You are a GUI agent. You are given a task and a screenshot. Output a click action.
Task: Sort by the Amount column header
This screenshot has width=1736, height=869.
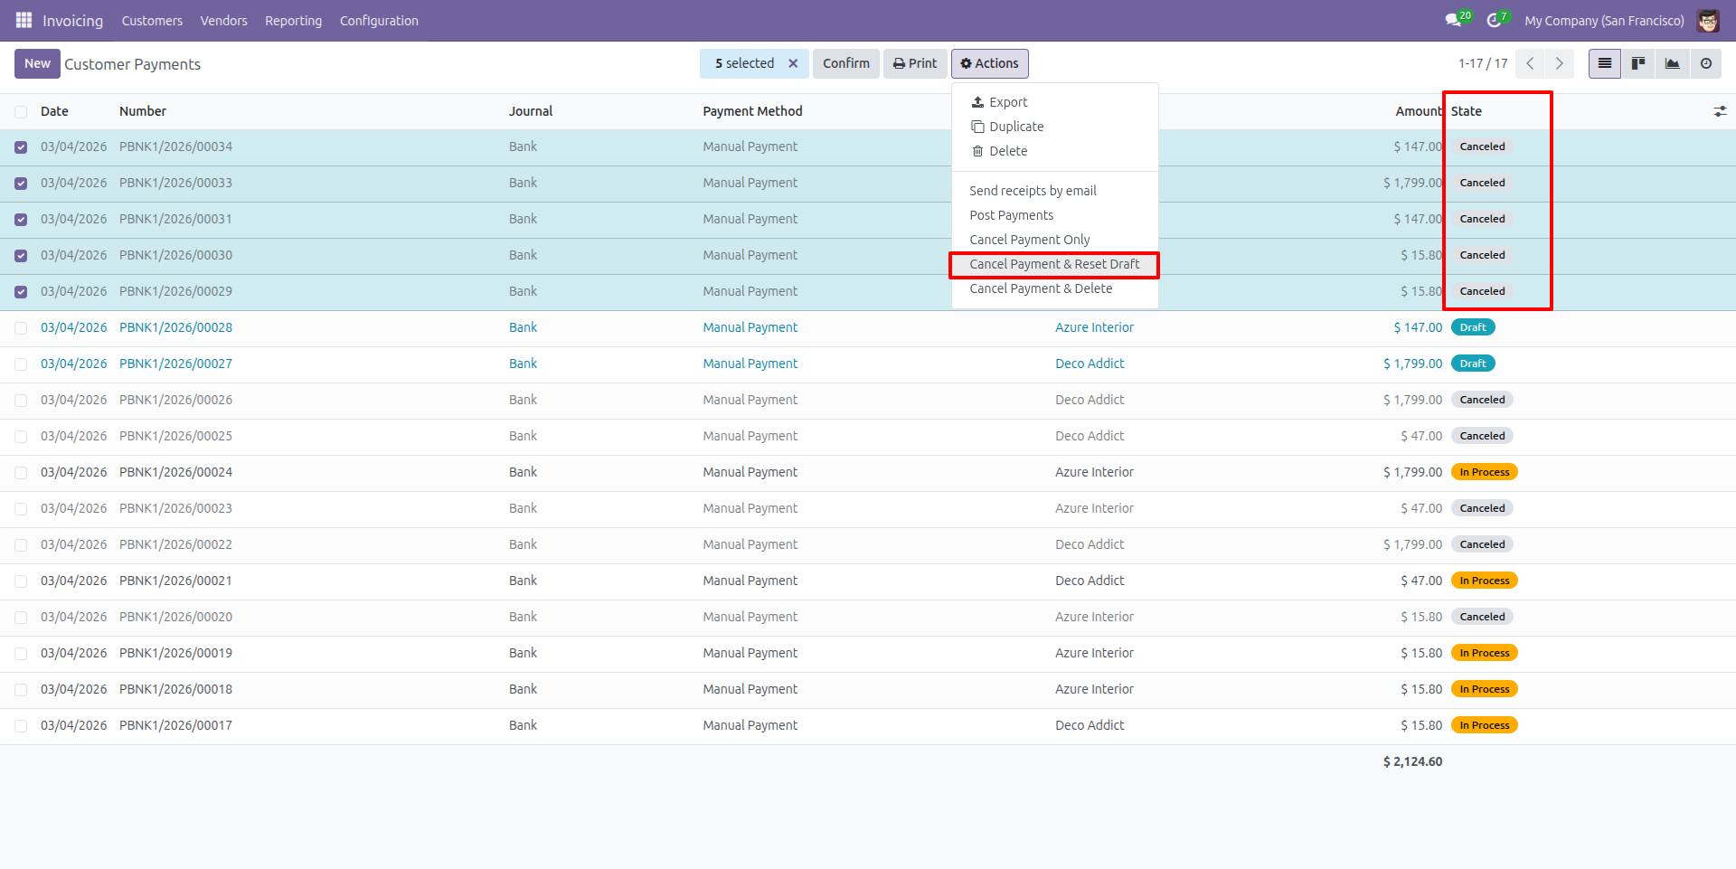1418,111
